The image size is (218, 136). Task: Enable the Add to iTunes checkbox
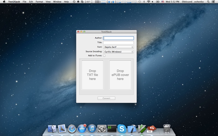[104, 55]
